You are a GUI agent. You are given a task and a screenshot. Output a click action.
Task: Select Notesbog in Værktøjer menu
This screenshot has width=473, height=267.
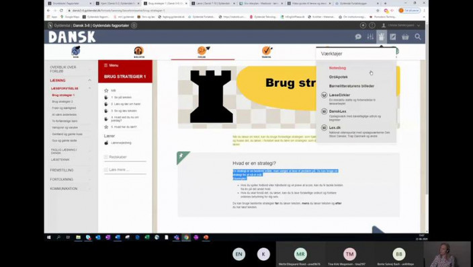337,68
